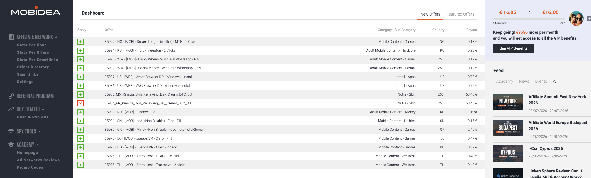This screenshot has width=591, height=178.
Task: Click the Buy Traffic trend icon
Action: tap(11, 109)
